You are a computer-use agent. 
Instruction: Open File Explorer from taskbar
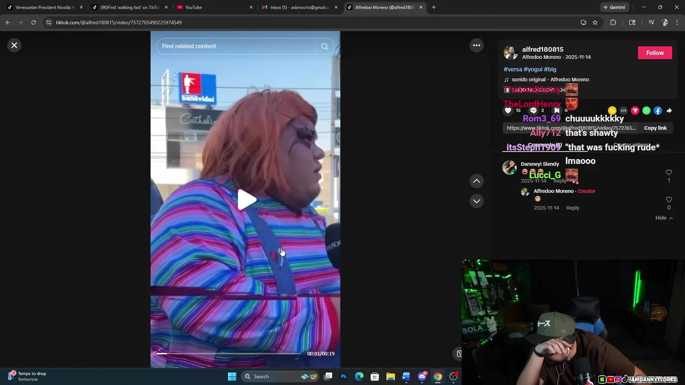click(x=391, y=376)
